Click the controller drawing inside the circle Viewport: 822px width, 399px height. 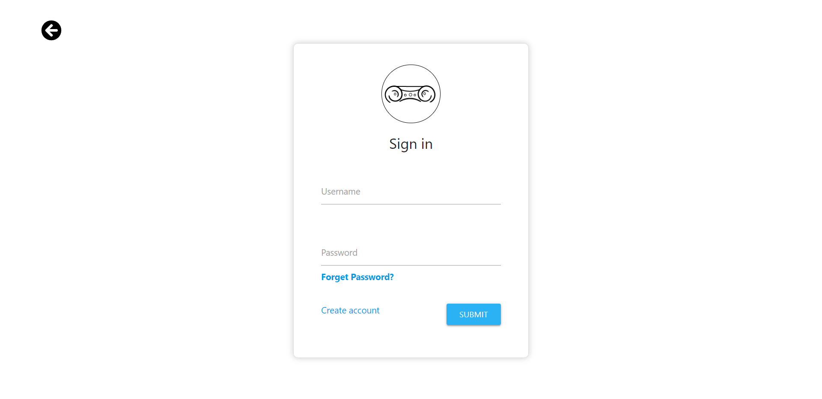coord(410,94)
